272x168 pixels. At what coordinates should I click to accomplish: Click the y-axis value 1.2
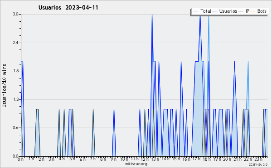point(15,99)
